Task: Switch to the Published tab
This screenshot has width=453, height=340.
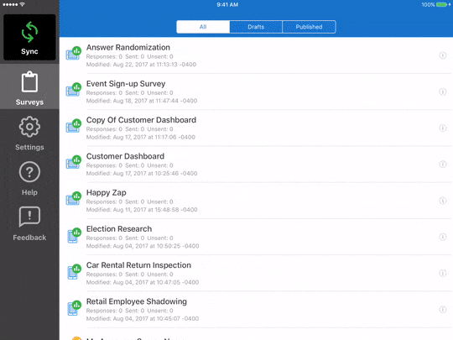Action: [309, 27]
